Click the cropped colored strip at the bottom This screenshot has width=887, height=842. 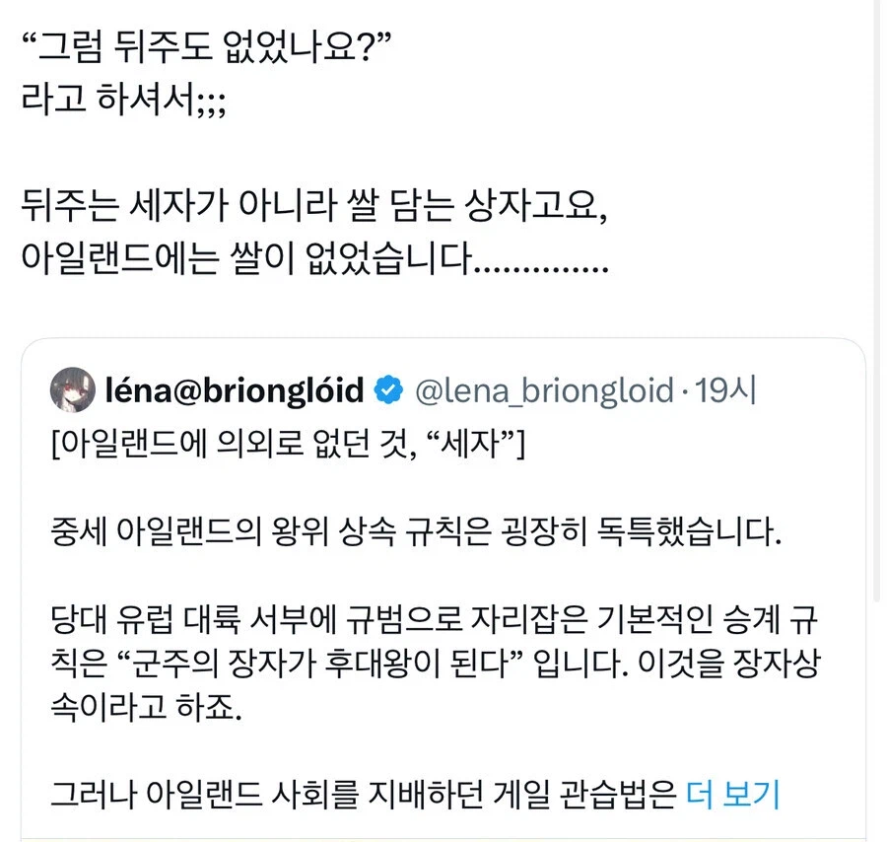[443, 835]
